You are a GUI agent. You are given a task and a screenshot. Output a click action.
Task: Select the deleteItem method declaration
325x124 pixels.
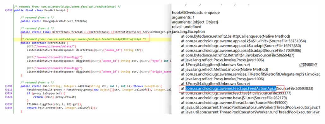point(85,50)
